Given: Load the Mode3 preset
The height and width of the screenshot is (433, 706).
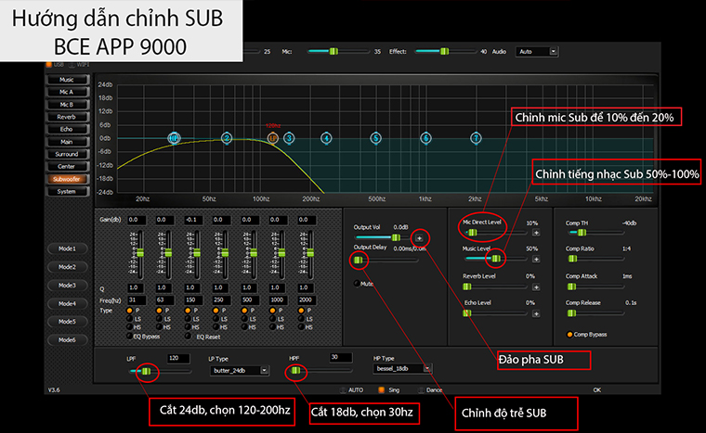Looking at the screenshot, I should coord(67,285).
